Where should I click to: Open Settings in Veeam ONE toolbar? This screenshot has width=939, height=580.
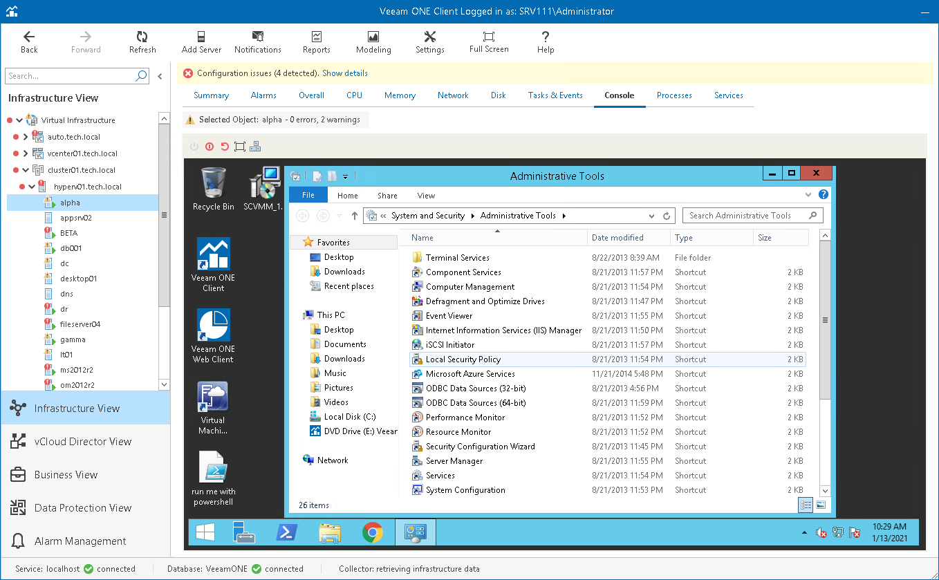pyautogui.click(x=430, y=41)
